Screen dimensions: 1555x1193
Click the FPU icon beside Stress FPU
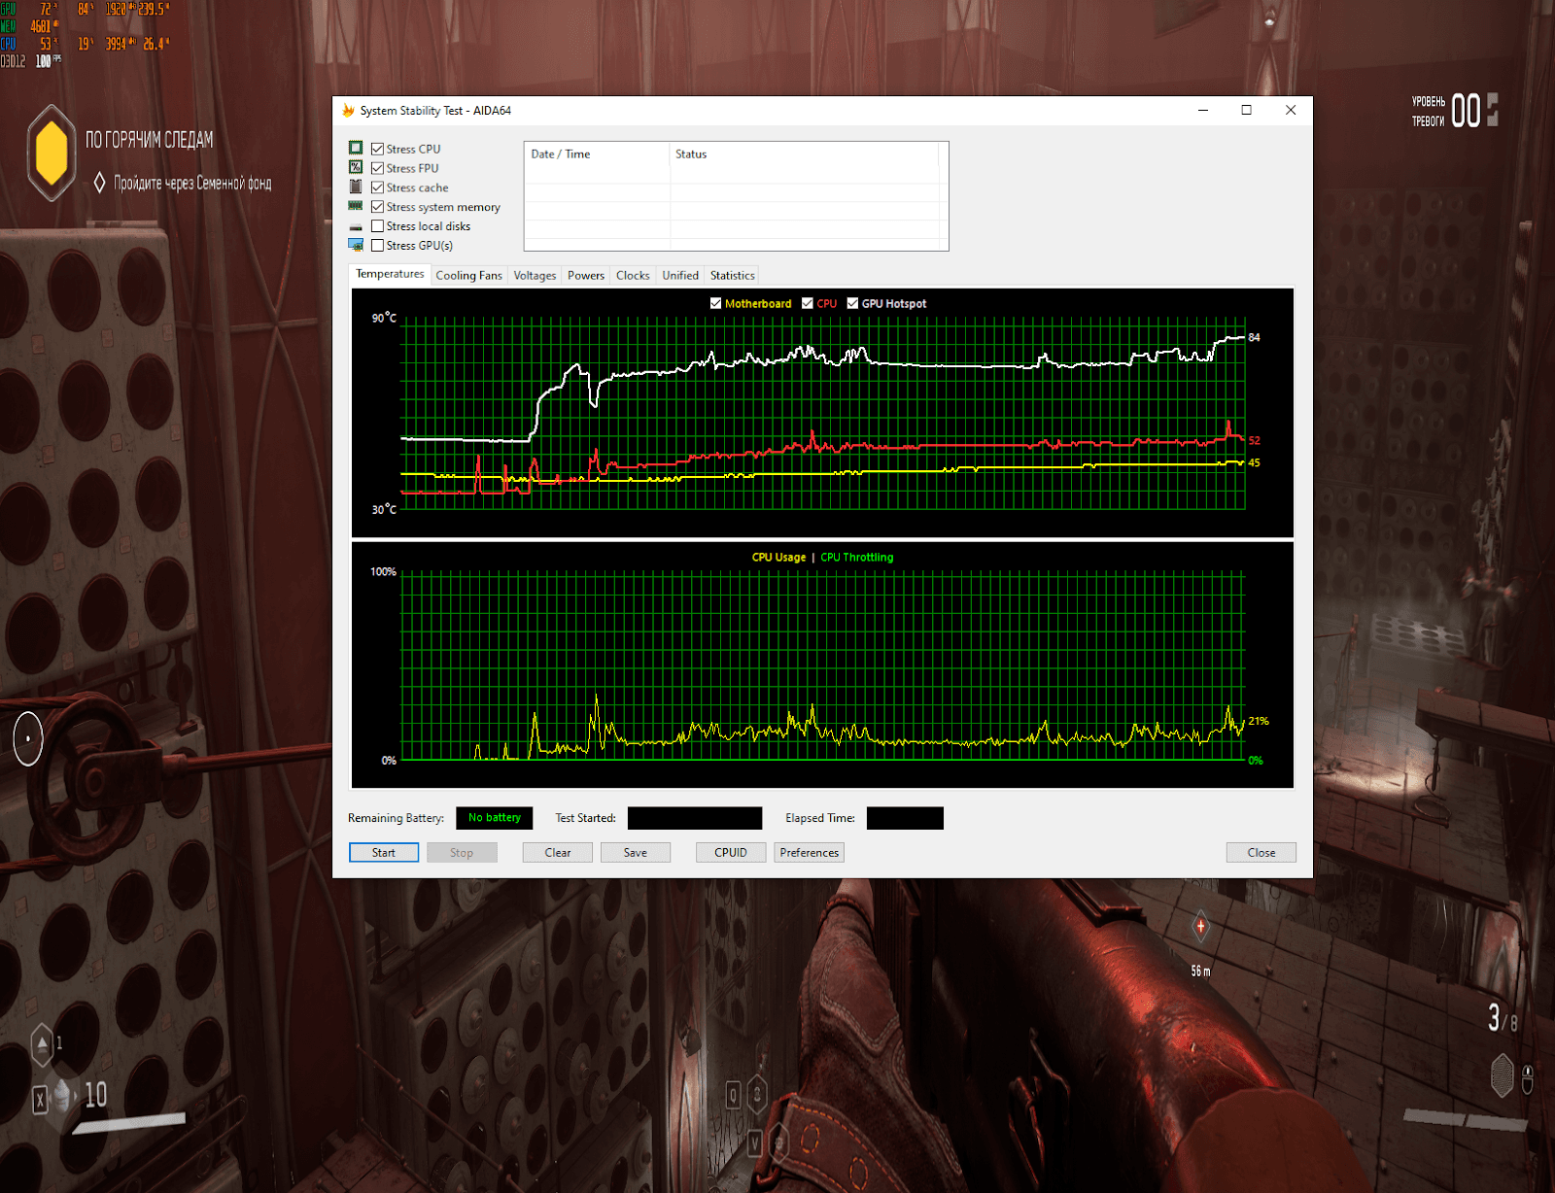(x=356, y=167)
